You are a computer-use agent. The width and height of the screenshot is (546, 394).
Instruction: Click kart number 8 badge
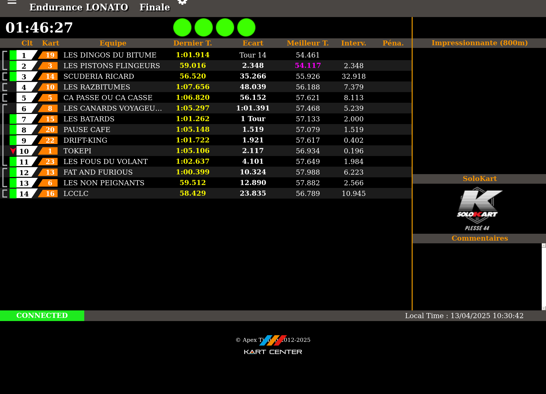coord(48,108)
